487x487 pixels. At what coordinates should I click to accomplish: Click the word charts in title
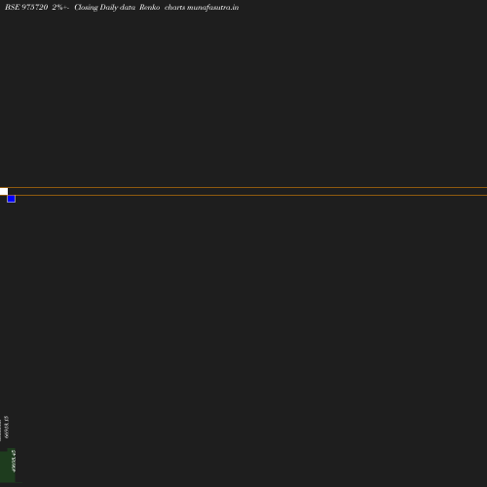(x=174, y=7)
